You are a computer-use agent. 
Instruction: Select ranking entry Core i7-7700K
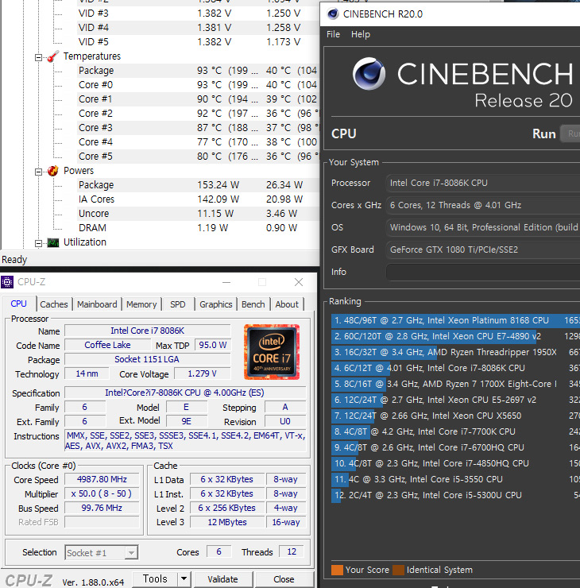pyautogui.click(x=455, y=431)
